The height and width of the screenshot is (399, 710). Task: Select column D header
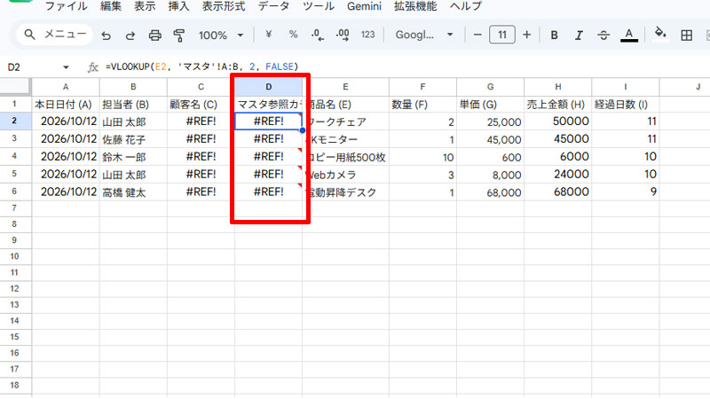coord(269,87)
